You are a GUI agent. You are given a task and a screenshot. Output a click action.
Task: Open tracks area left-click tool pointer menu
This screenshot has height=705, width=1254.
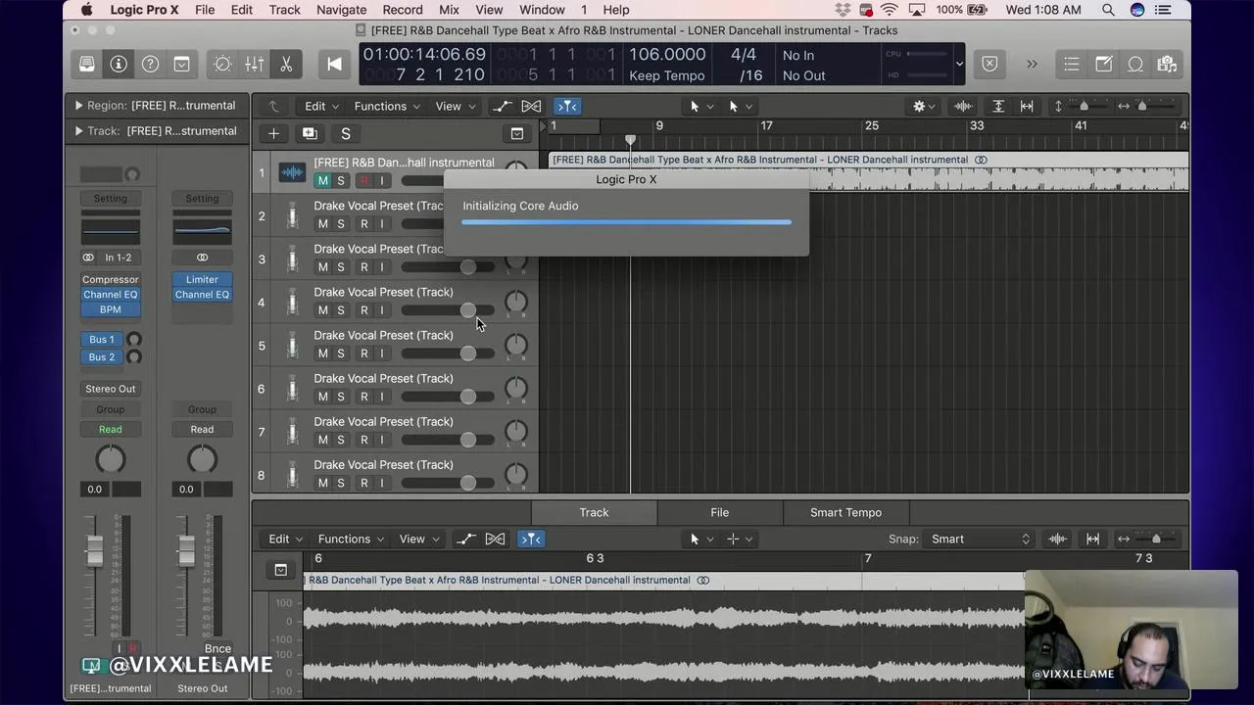700,106
